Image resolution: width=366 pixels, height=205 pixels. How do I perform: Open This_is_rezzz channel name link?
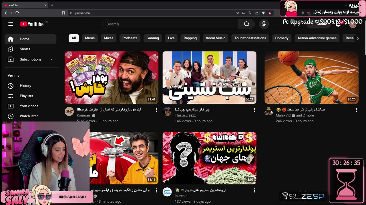[x=185, y=115]
